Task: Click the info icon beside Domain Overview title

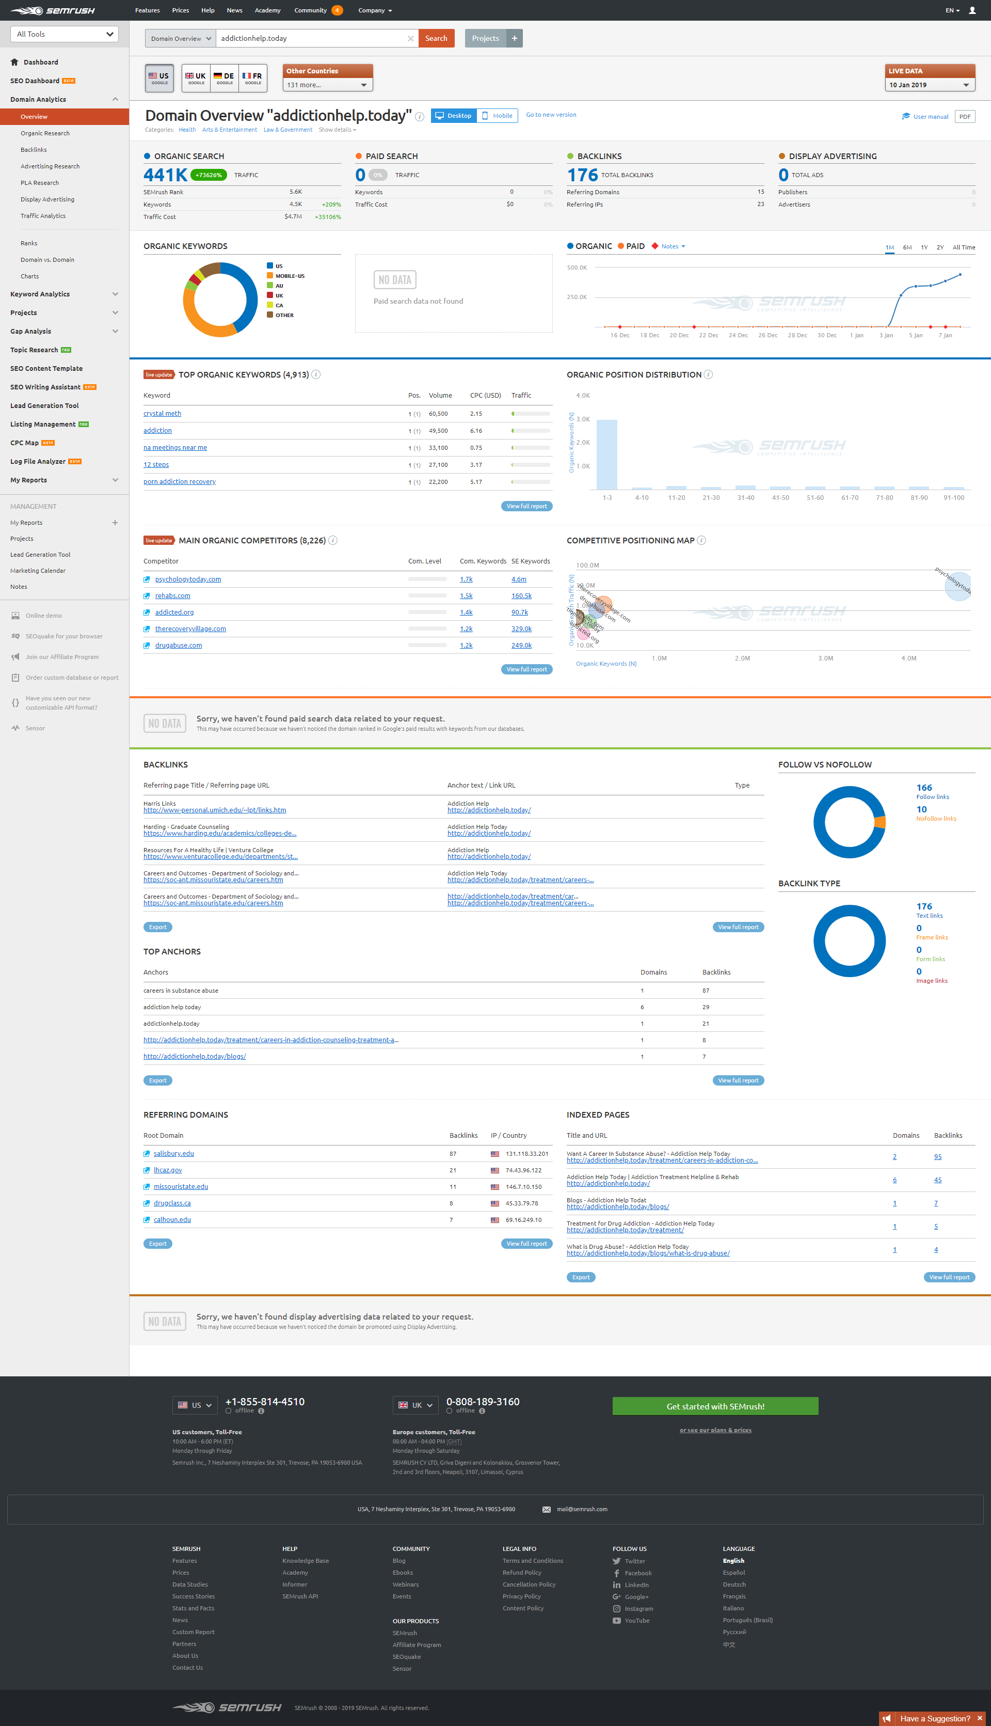Action: [x=420, y=116]
